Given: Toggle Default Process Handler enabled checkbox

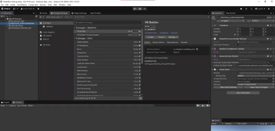Looking at the screenshot, I should pyautogui.click(x=218, y=39).
